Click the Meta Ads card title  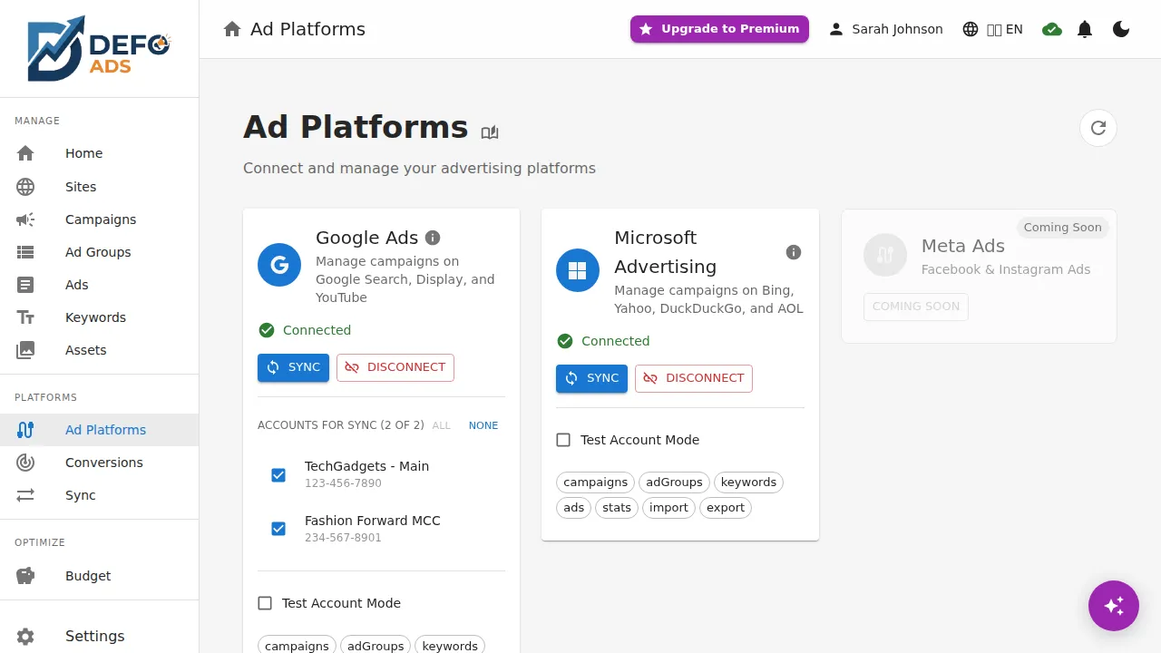click(x=963, y=246)
